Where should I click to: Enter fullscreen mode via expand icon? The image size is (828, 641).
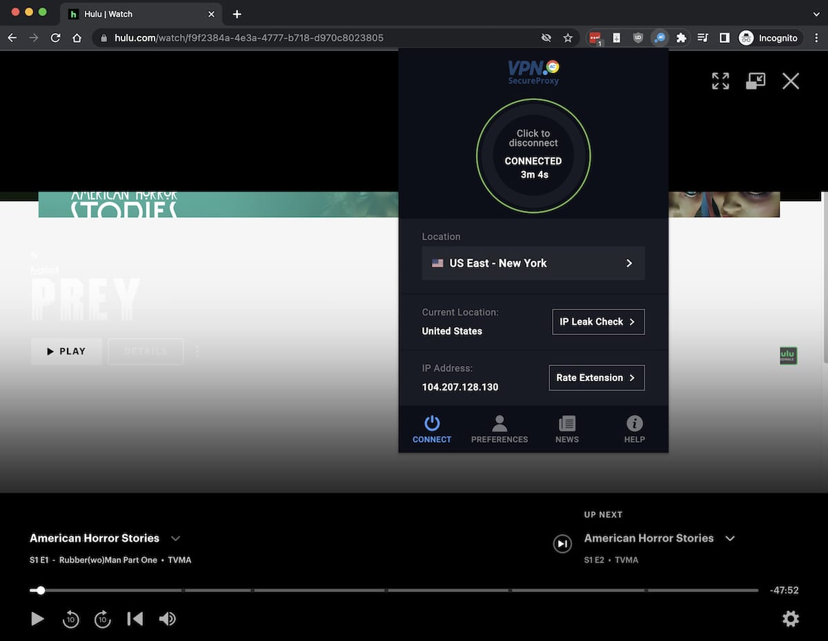[x=720, y=81]
